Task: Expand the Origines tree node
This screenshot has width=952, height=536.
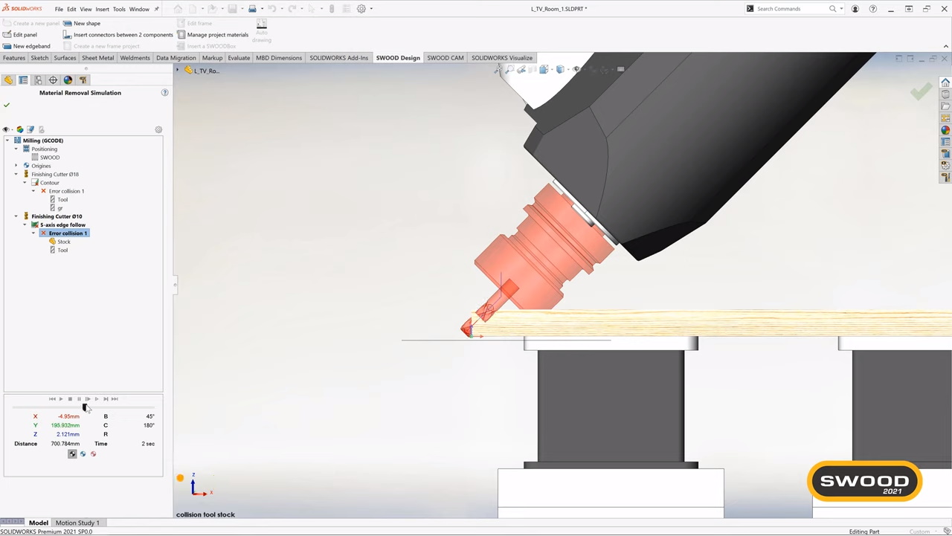Action: click(16, 166)
